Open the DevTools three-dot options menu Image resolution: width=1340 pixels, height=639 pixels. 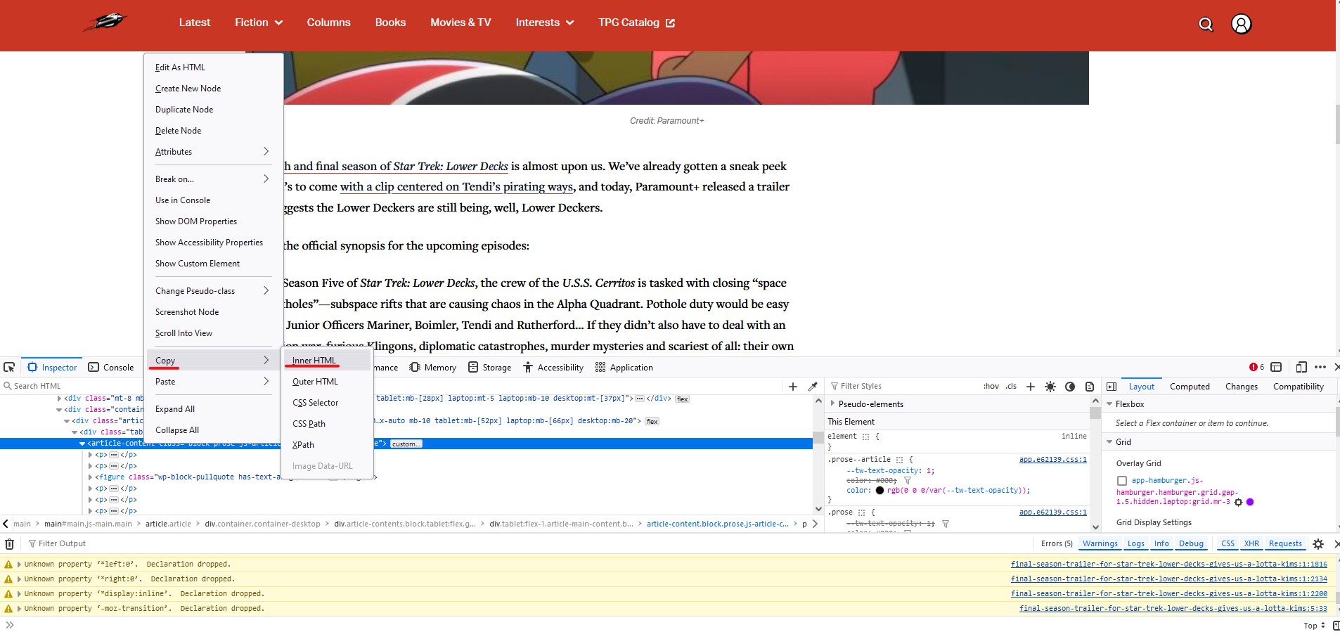coord(1320,367)
